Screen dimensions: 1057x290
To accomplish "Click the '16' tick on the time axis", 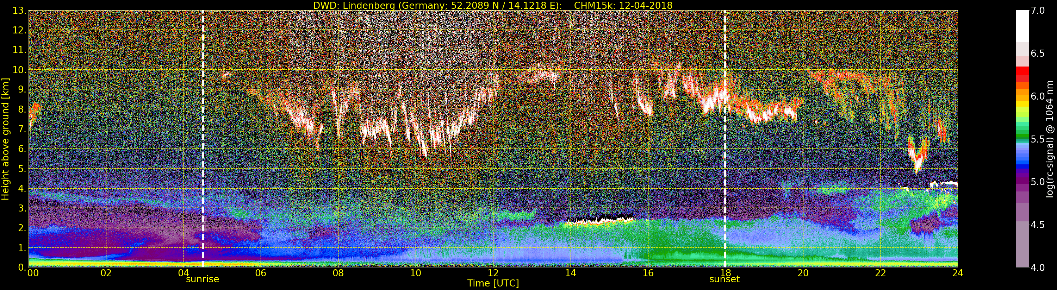I will (648, 273).
